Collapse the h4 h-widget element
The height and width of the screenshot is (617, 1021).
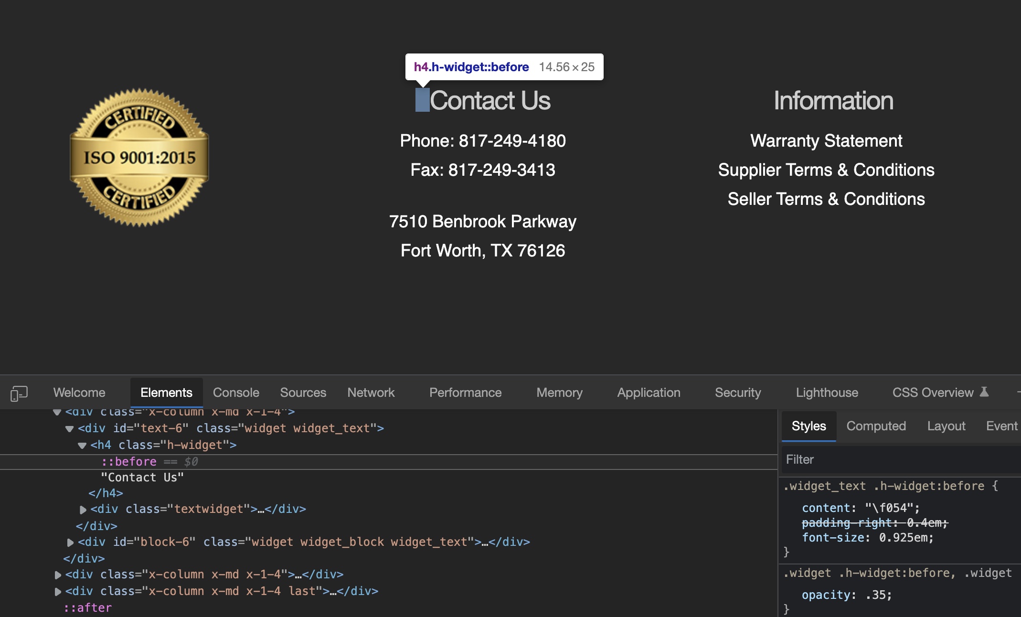pos(82,446)
